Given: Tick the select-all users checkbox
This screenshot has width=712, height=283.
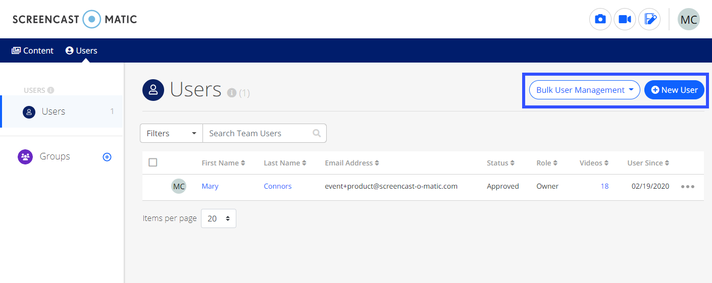Looking at the screenshot, I should [x=153, y=162].
